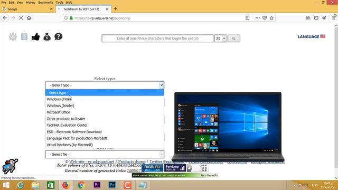
Task: Click the gear settings icon on page
Action: point(13,36)
